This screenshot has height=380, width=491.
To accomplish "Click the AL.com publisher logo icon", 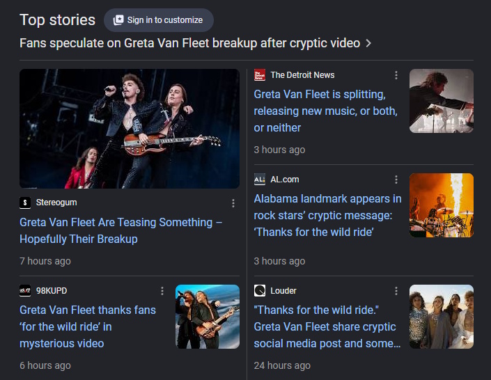I will coord(260,180).
